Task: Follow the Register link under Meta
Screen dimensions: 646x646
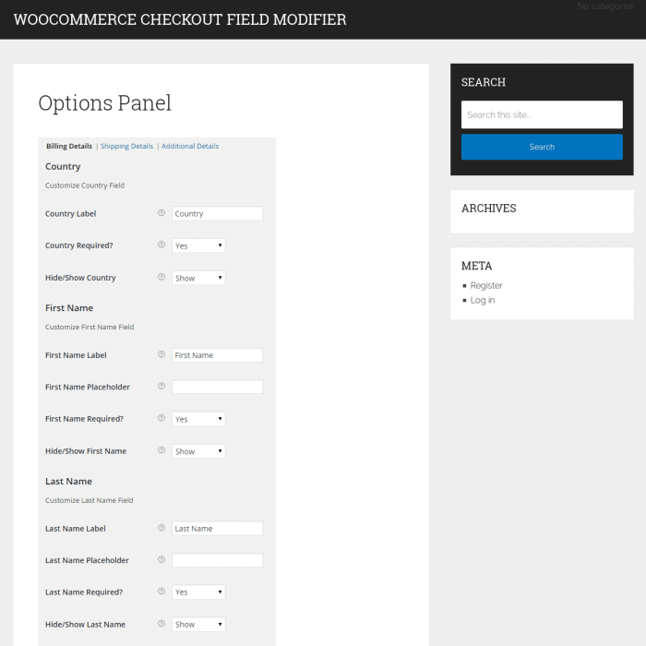Action: (486, 286)
